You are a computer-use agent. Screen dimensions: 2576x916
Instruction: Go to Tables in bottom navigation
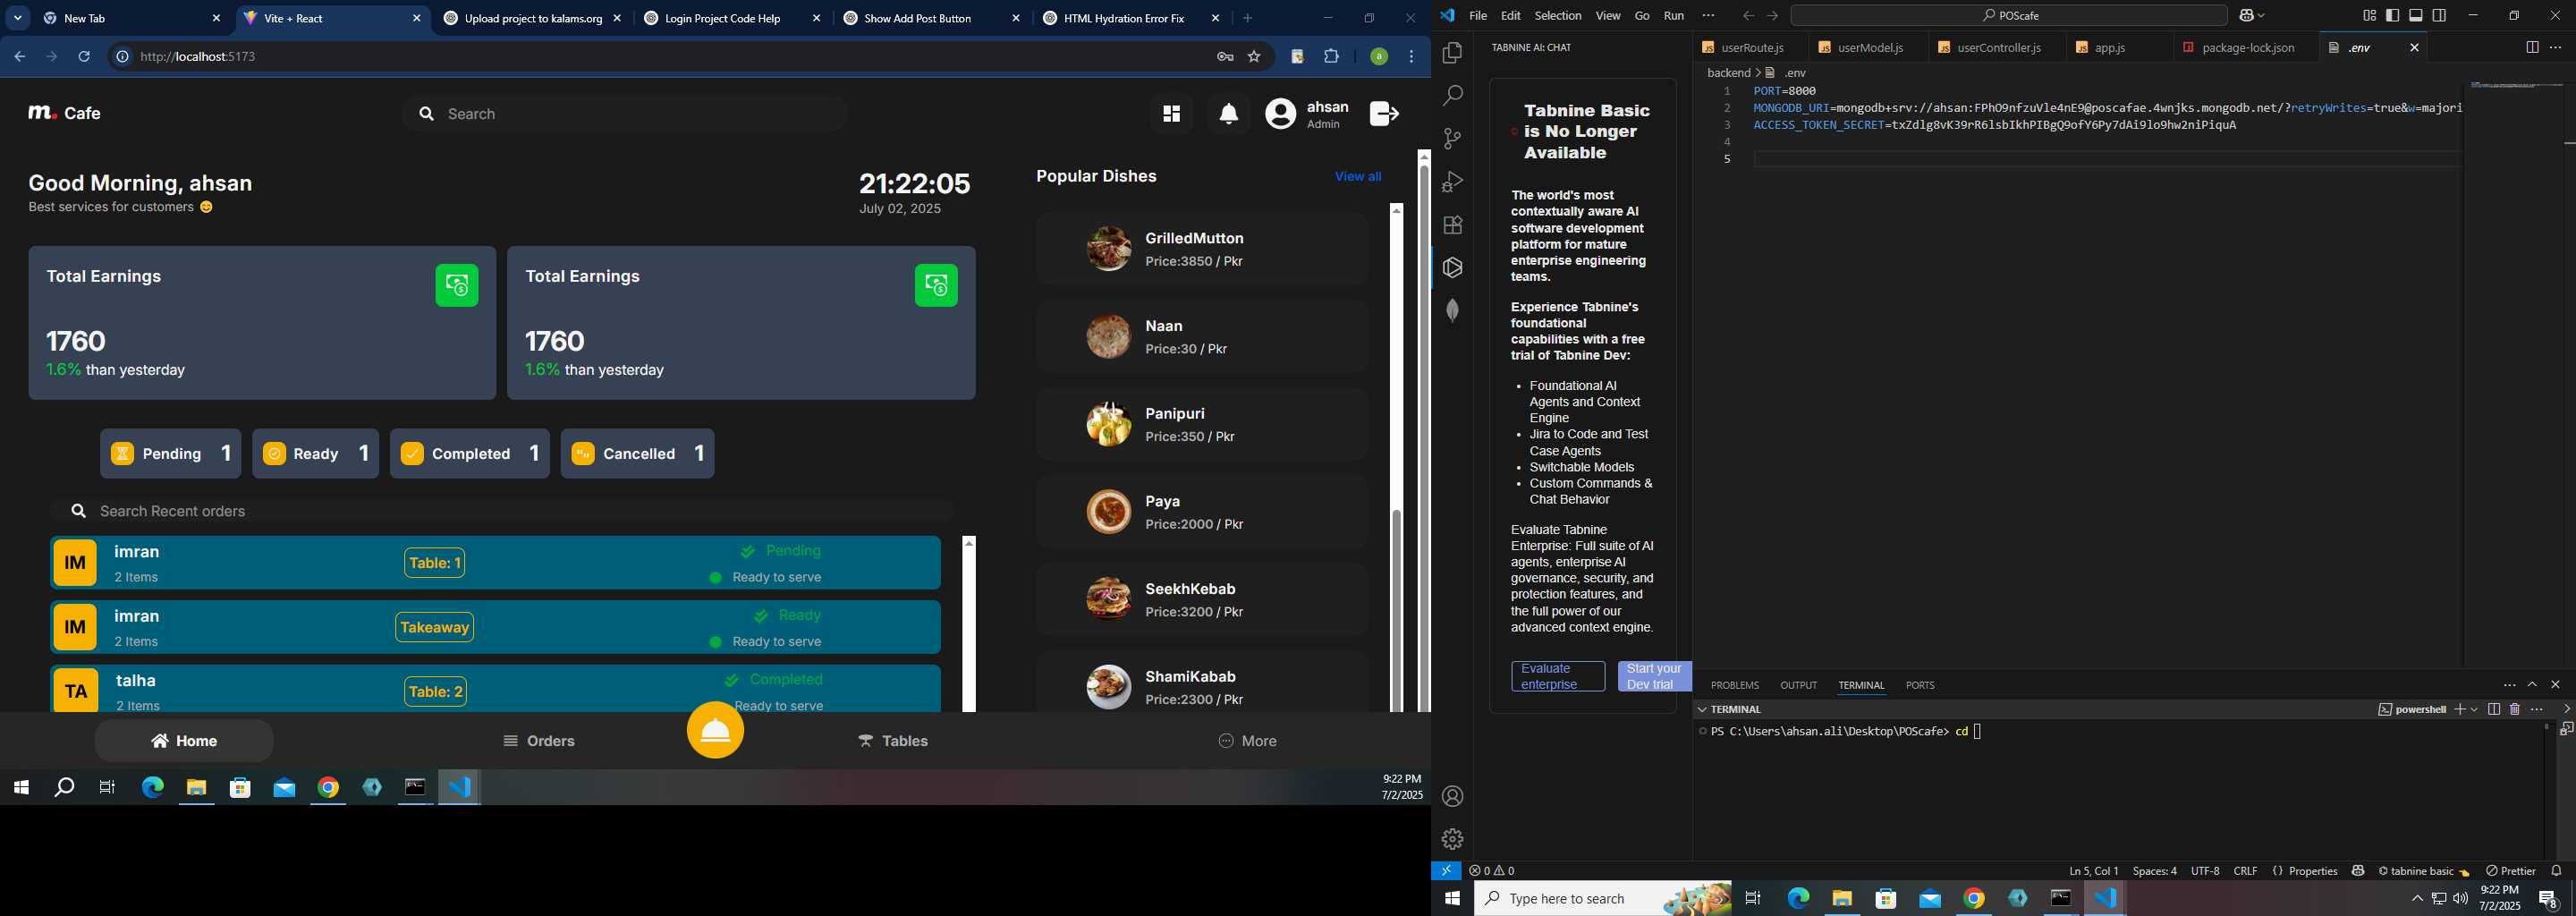click(892, 741)
